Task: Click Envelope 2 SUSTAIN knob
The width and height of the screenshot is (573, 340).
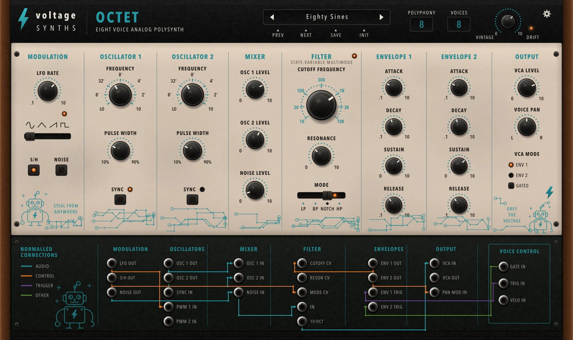Action: click(459, 166)
